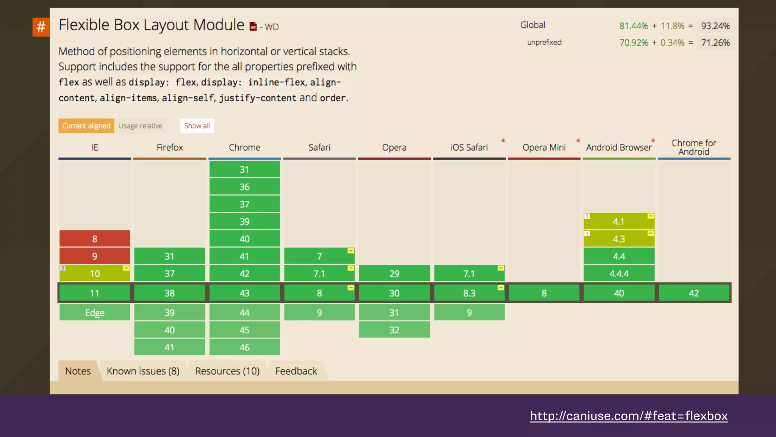
Task: Click the prefix flag on IE 10
Action: (x=126, y=268)
